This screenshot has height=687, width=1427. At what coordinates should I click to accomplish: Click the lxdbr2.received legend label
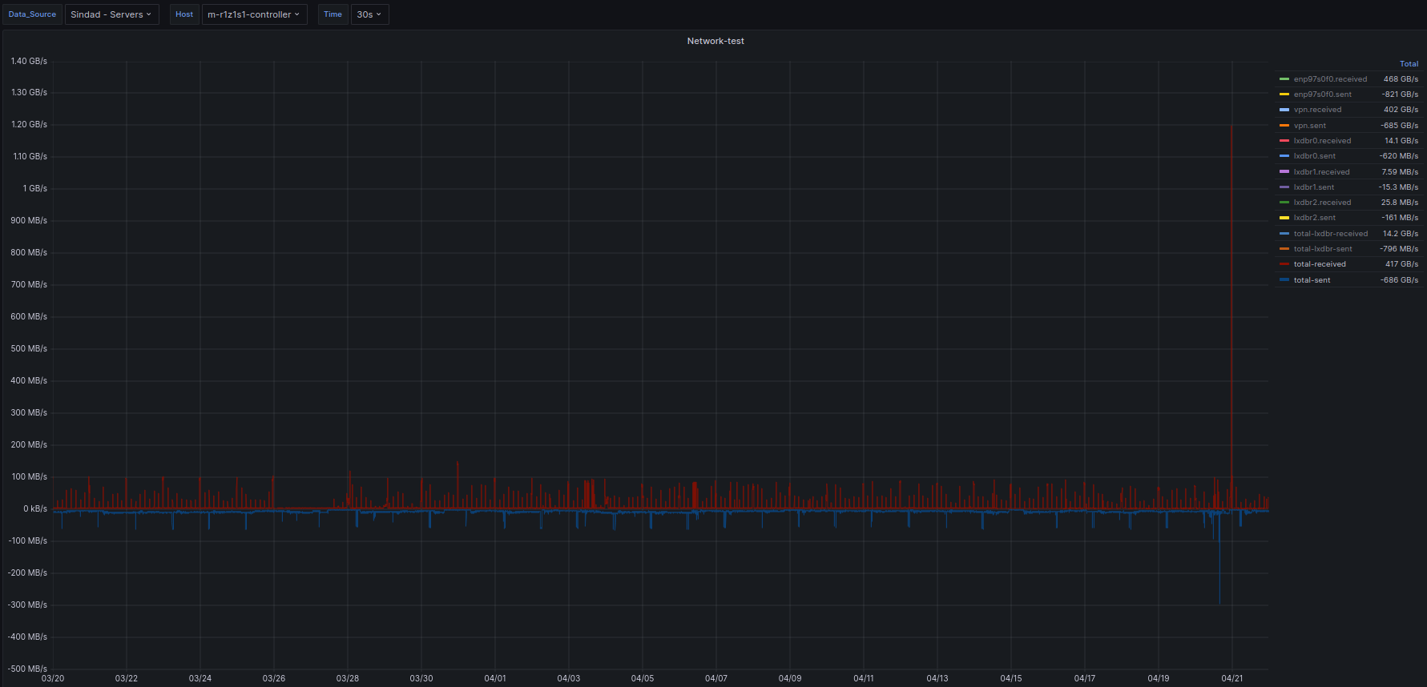(1322, 203)
